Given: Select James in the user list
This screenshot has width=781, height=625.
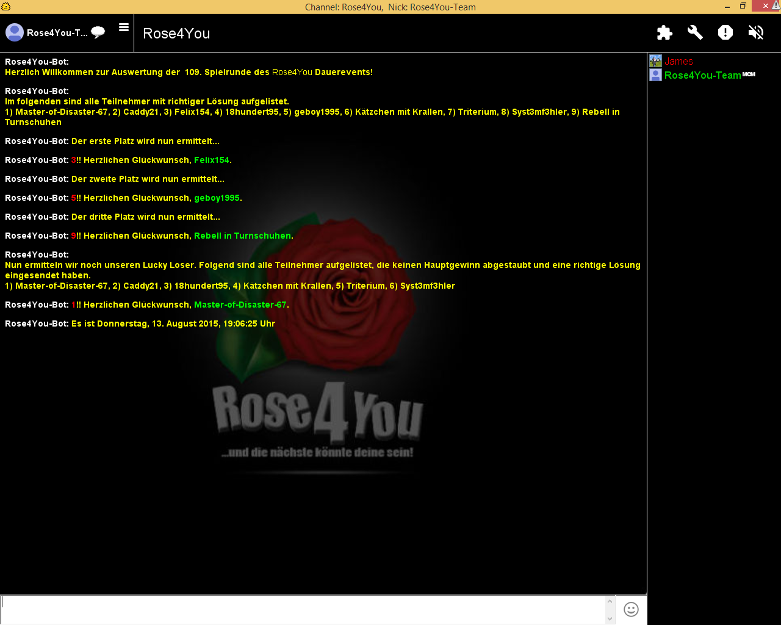Looking at the screenshot, I should [678, 62].
